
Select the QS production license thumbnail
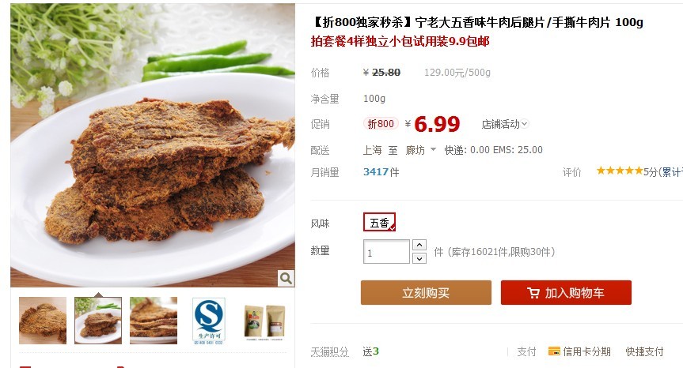[x=209, y=321]
